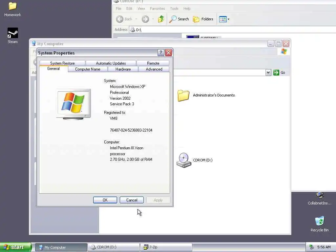Screen dimensions: 336x252
Task: Click the My Computer title bar icon
Action: coord(34,44)
